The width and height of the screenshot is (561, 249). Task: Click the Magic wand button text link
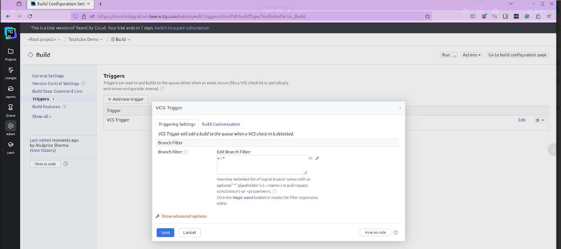249,198
